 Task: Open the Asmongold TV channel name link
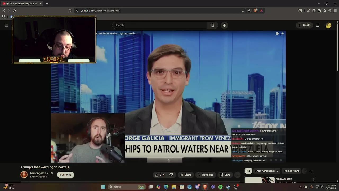click(x=39, y=173)
